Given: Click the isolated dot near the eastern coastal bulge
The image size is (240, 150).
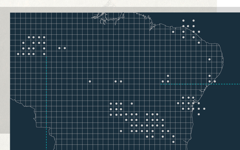Looking at the screenshot, I should pyautogui.click(x=210, y=59).
